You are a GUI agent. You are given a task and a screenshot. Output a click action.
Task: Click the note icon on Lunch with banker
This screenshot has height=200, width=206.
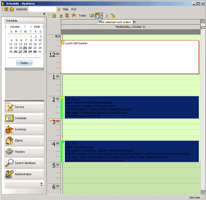click(63, 42)
